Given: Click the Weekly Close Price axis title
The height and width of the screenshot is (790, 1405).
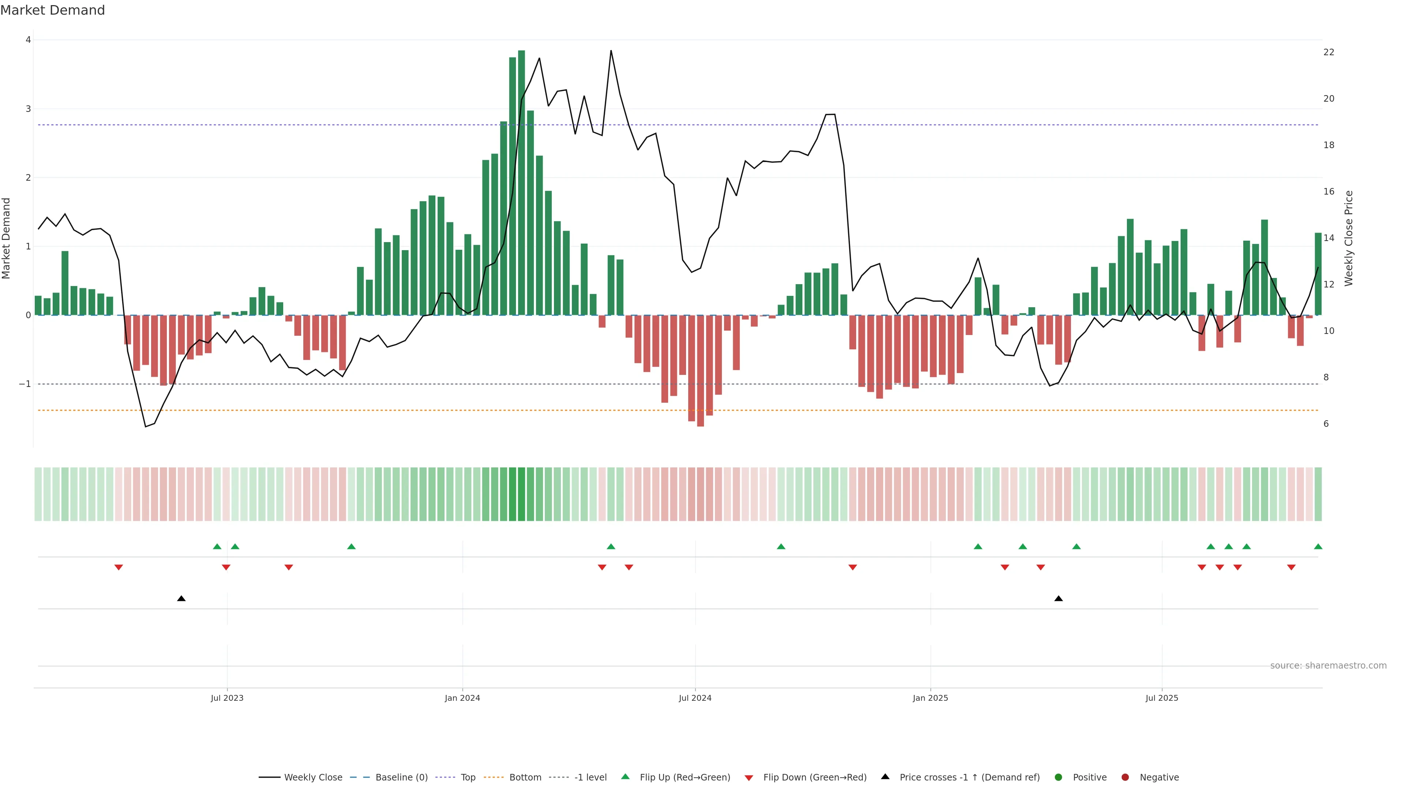Looking at the screenshot, I should 1349,238.
